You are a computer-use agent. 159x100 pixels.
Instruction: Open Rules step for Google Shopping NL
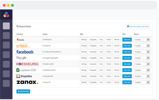click(x=101, y=58)
